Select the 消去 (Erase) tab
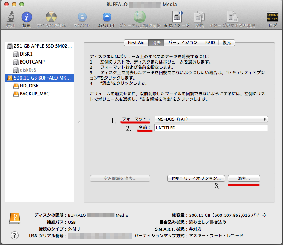Viewport: 283px width, 245px height. click(156, 43)
